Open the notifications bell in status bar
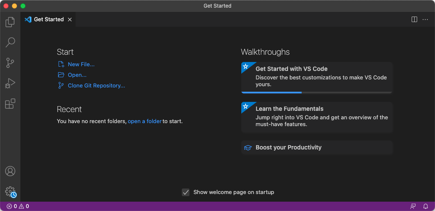This screenshot has height=211, width=435. [426, 206]
